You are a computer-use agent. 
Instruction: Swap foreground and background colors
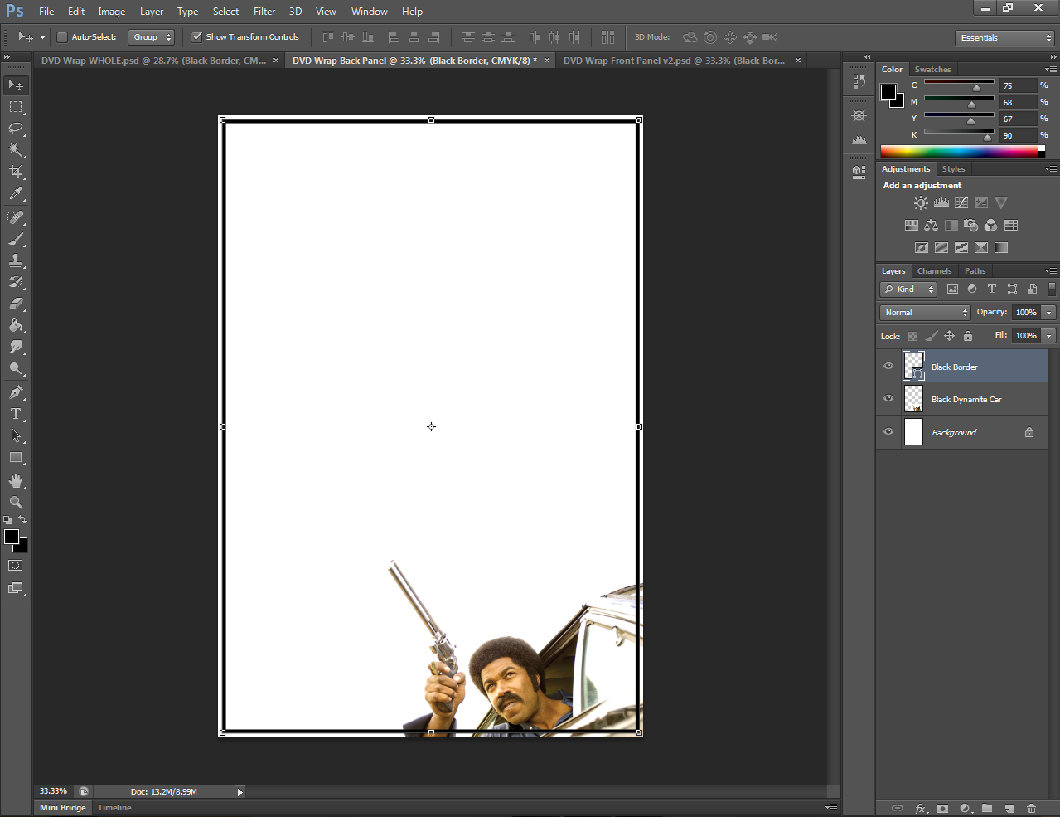pyautogui.click(x=22, y=520)
